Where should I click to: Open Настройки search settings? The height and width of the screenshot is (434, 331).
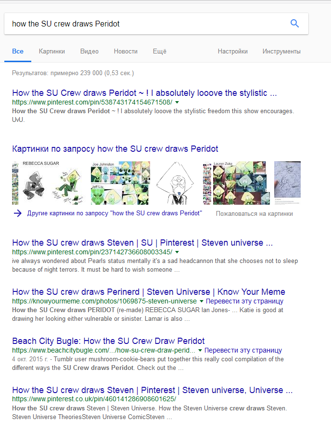[x=232, y=51]
